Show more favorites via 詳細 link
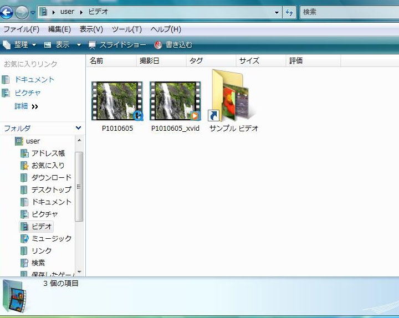 [x=26, y=106]
